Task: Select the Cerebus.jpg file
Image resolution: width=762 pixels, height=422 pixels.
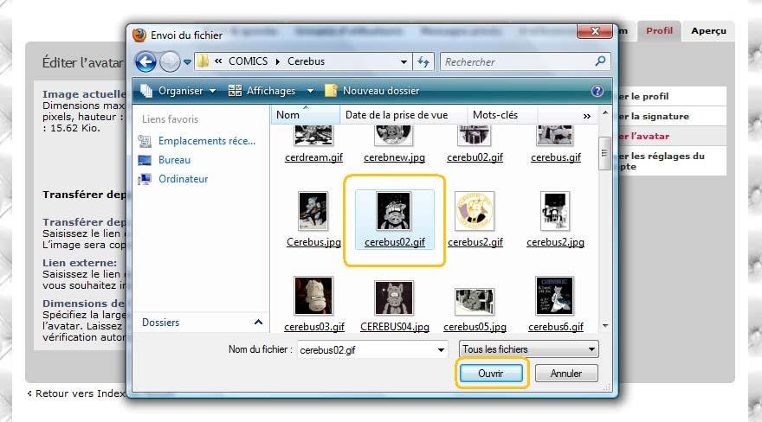Action: point(313,212)
